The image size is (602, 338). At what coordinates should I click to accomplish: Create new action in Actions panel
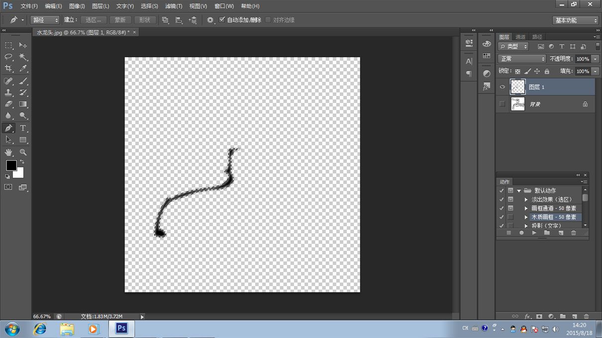click(561, 233)
